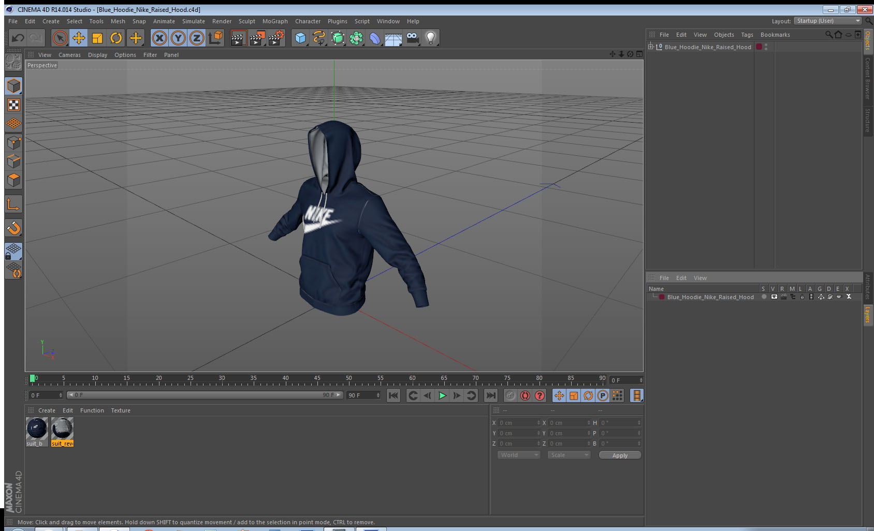Viewport: 874px width, 531px height.
Task: Toggle the Z axis lock
Action: click(x=197, y=38)
